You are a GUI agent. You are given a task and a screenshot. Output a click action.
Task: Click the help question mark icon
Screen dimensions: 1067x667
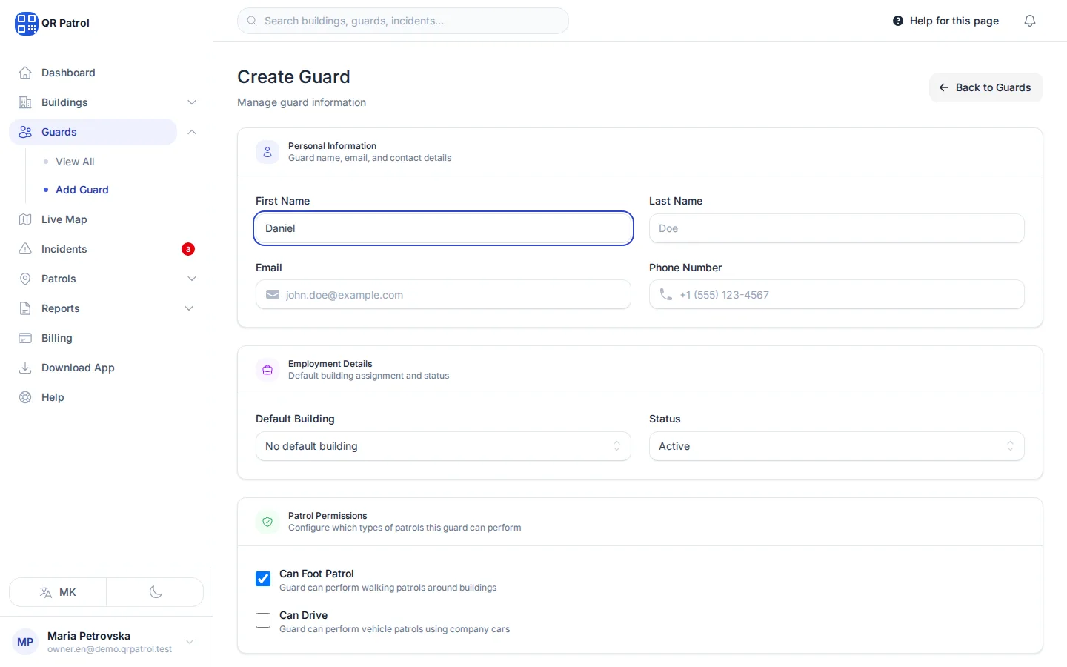(x=898, y=21)
